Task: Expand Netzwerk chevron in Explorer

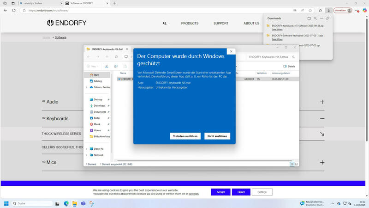Action: click(x=87, y=155)
